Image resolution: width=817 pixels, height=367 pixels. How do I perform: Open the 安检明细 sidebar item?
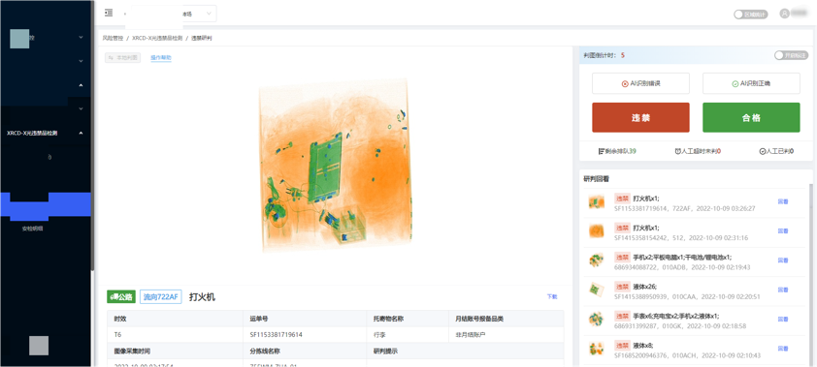(32, 229)
